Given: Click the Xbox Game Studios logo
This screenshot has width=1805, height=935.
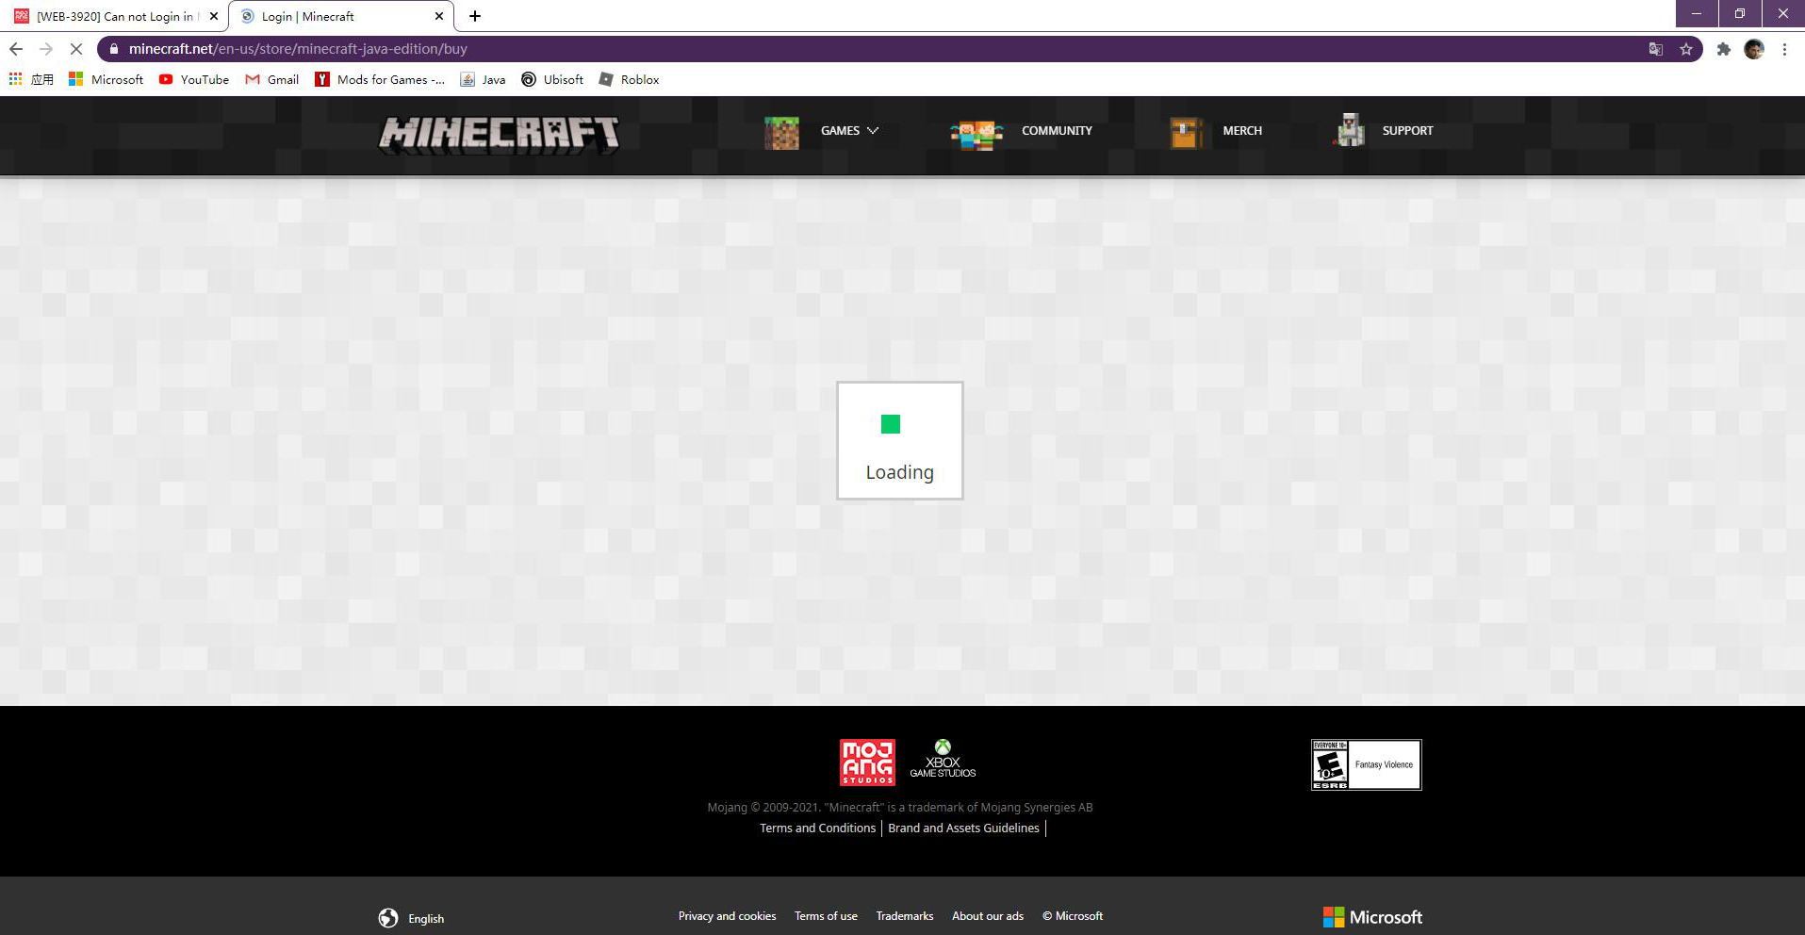Looking at the screenshot, I should 943,759.
